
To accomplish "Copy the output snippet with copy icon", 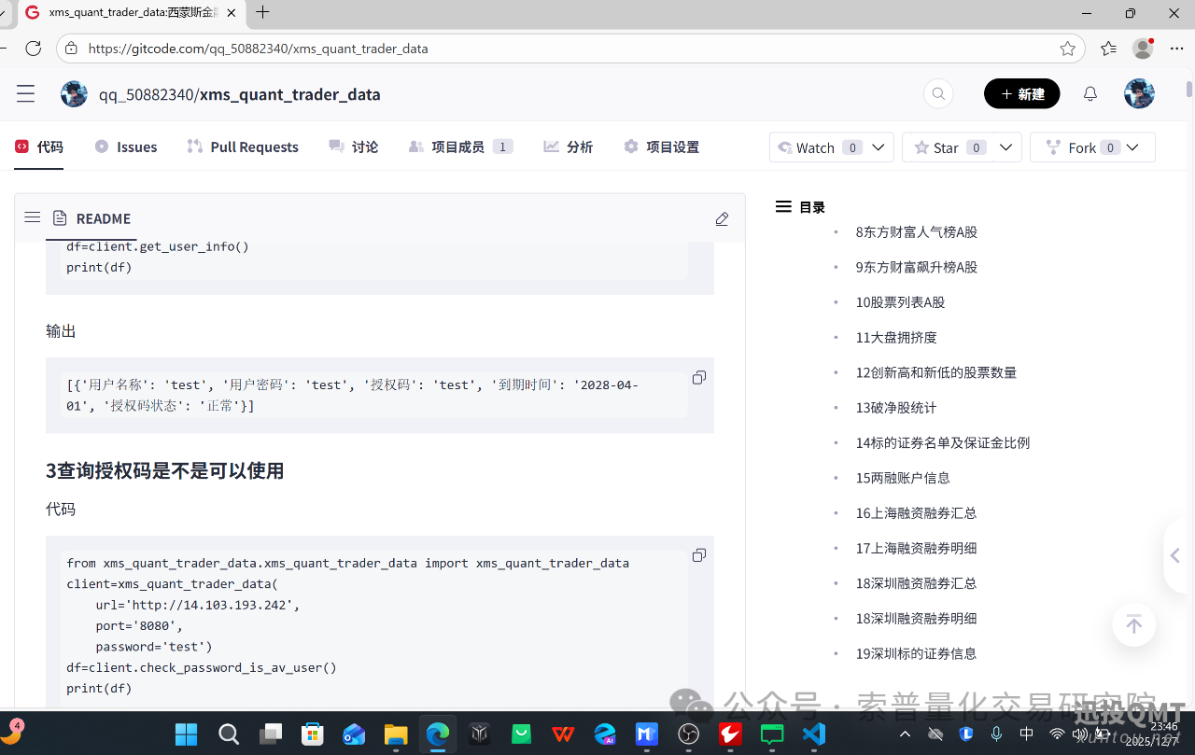I will [x=698, y=377].
